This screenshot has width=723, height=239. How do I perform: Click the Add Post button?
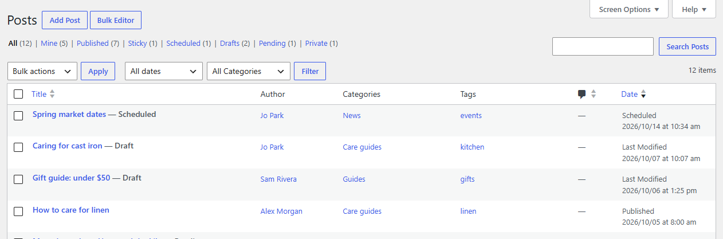[x=65, y=20]
